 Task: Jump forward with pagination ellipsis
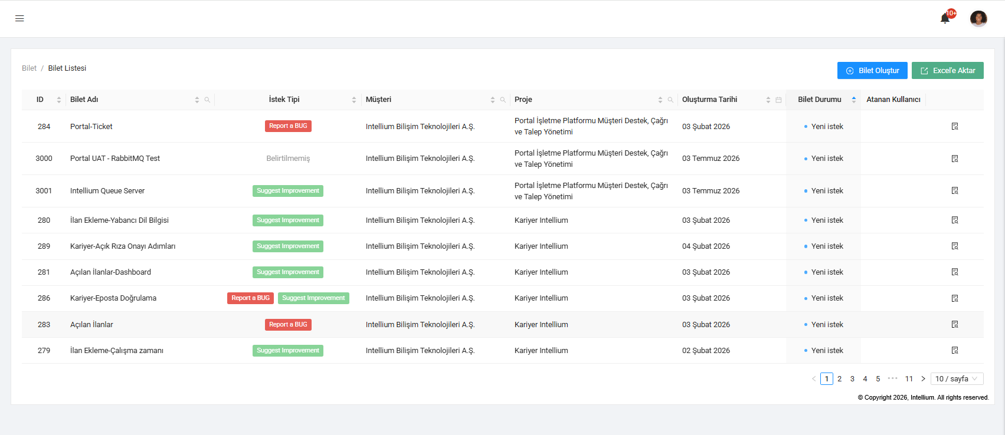coord(892,379)
